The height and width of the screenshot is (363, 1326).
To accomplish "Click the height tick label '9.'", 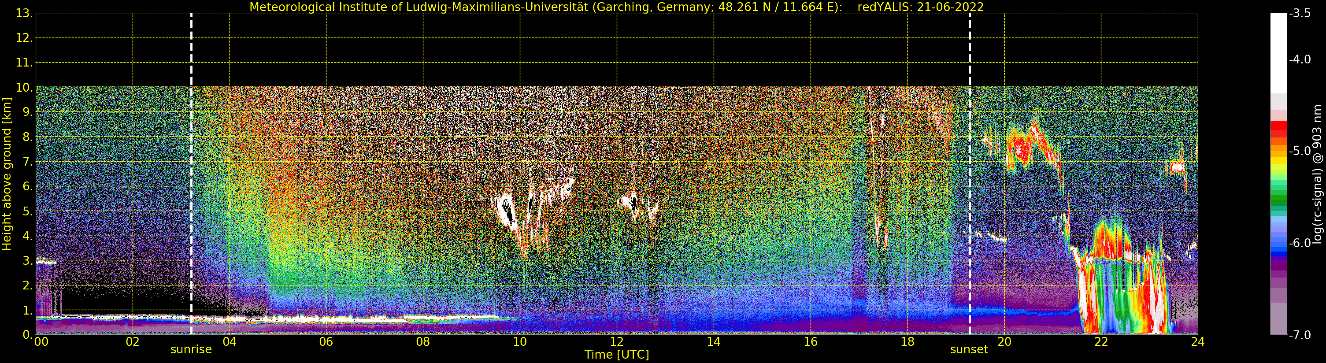I will tap(27, 112).
